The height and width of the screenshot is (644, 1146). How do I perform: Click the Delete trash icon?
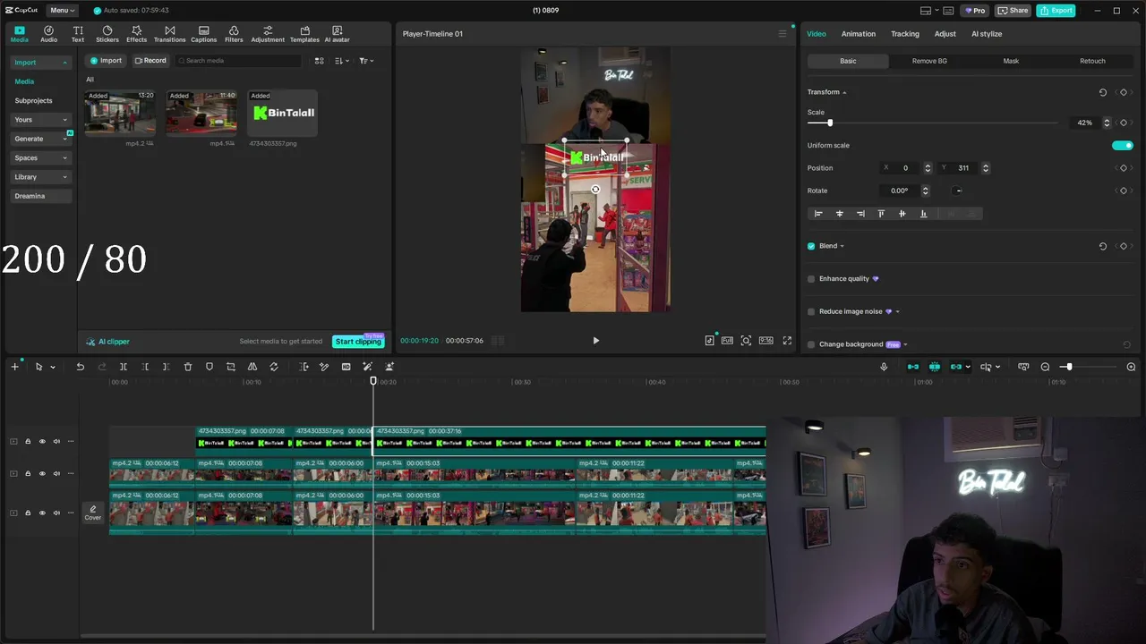(x=188, y=367)
